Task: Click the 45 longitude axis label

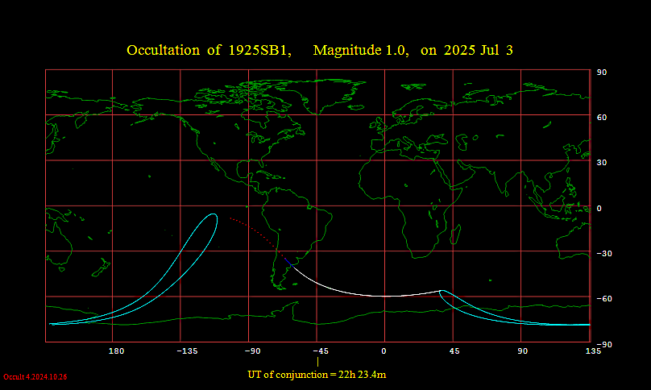Action: pyautogui.click(x=454, y=351)
